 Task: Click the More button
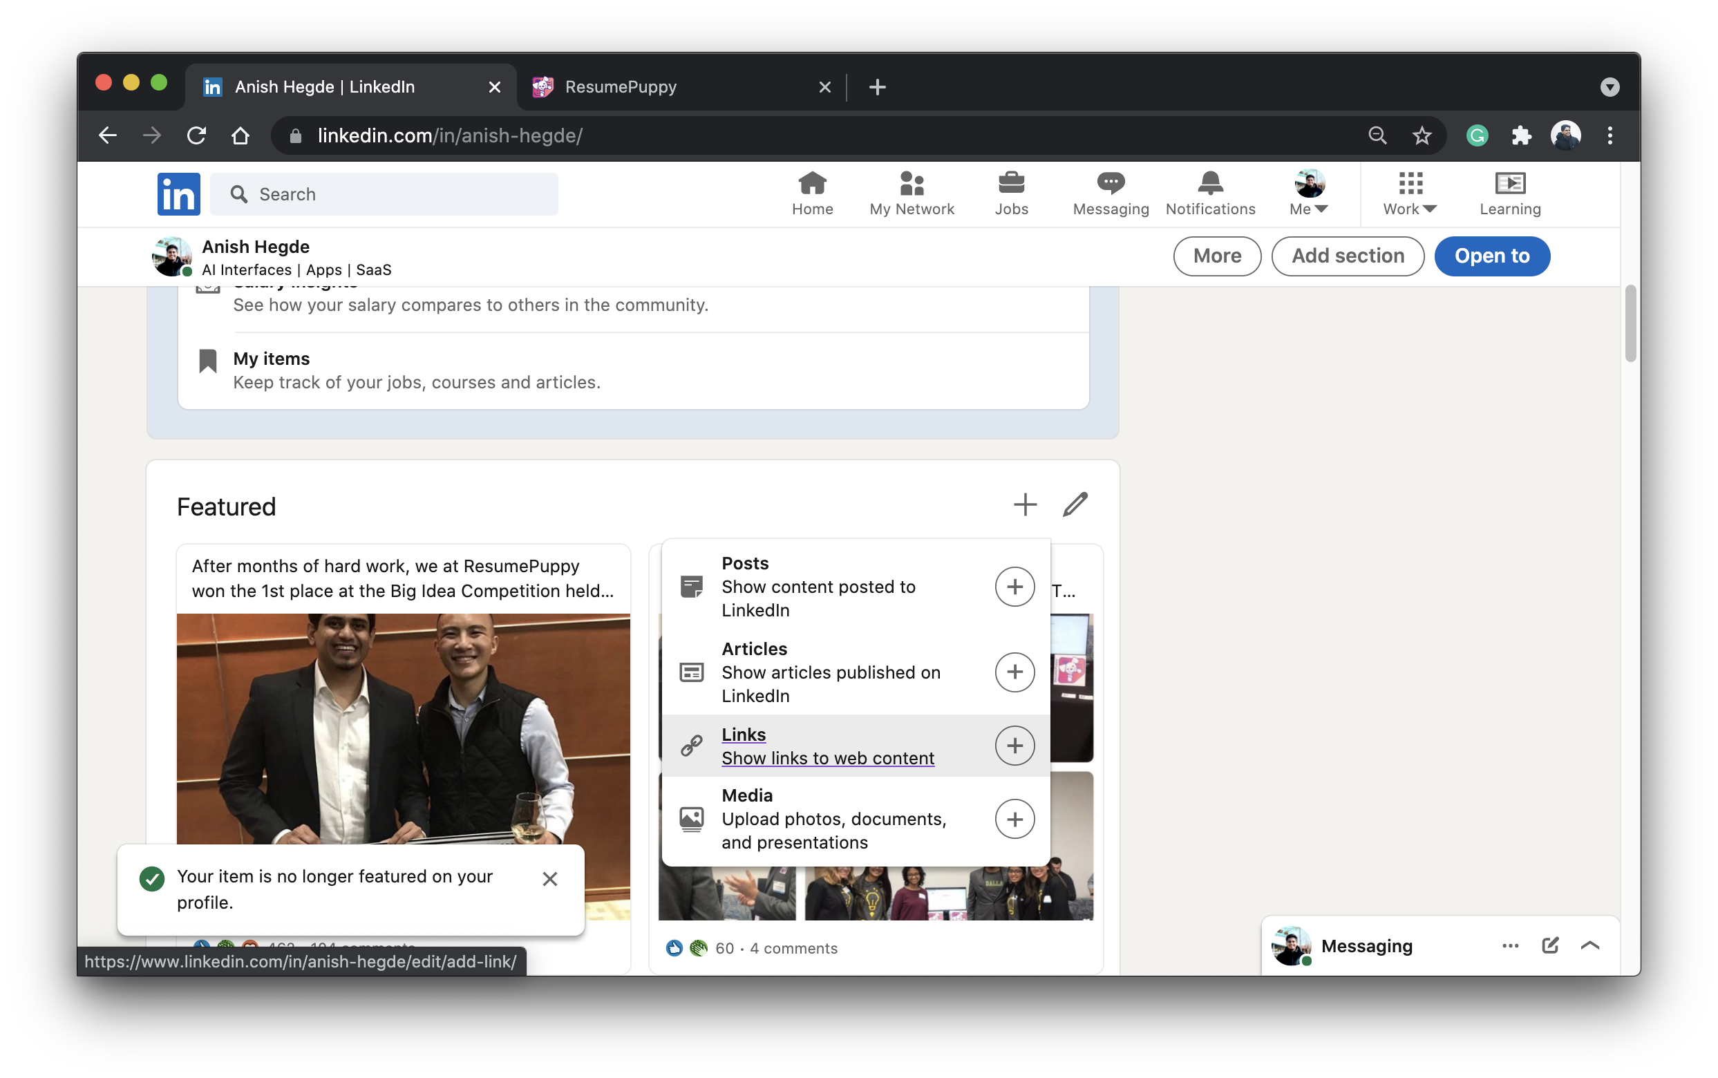pos(1216,256)
